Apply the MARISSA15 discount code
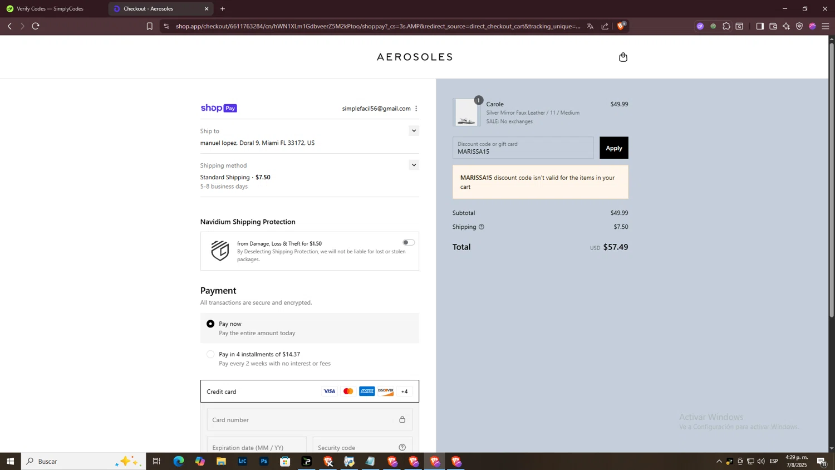835x470 pixels. [613, 148]
